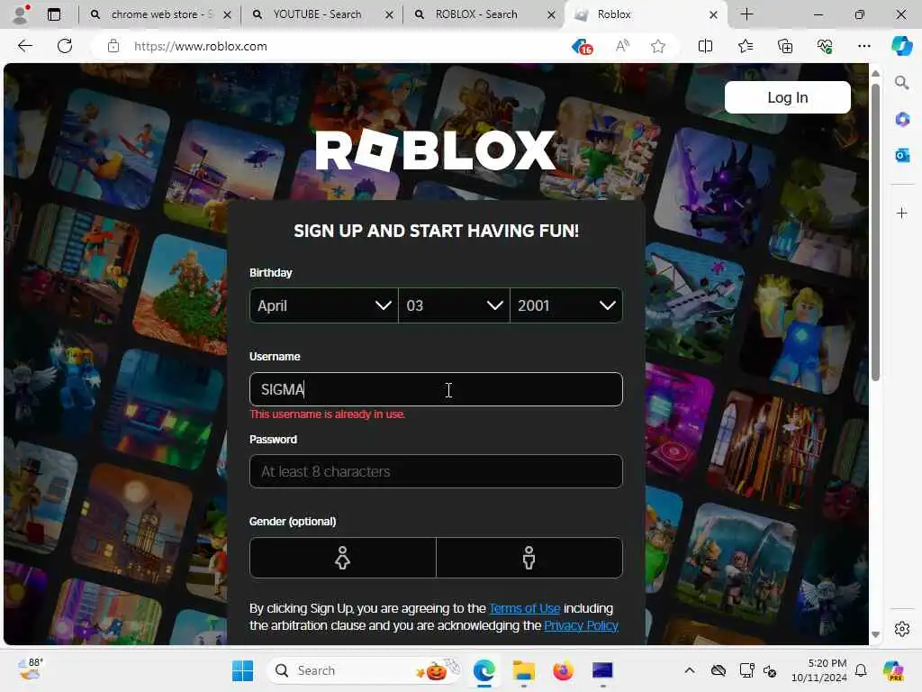Image resolution: width=922 pixels, height=692 pixels.
Task: Open Collections icon
Action: click(x=785, y=46)
